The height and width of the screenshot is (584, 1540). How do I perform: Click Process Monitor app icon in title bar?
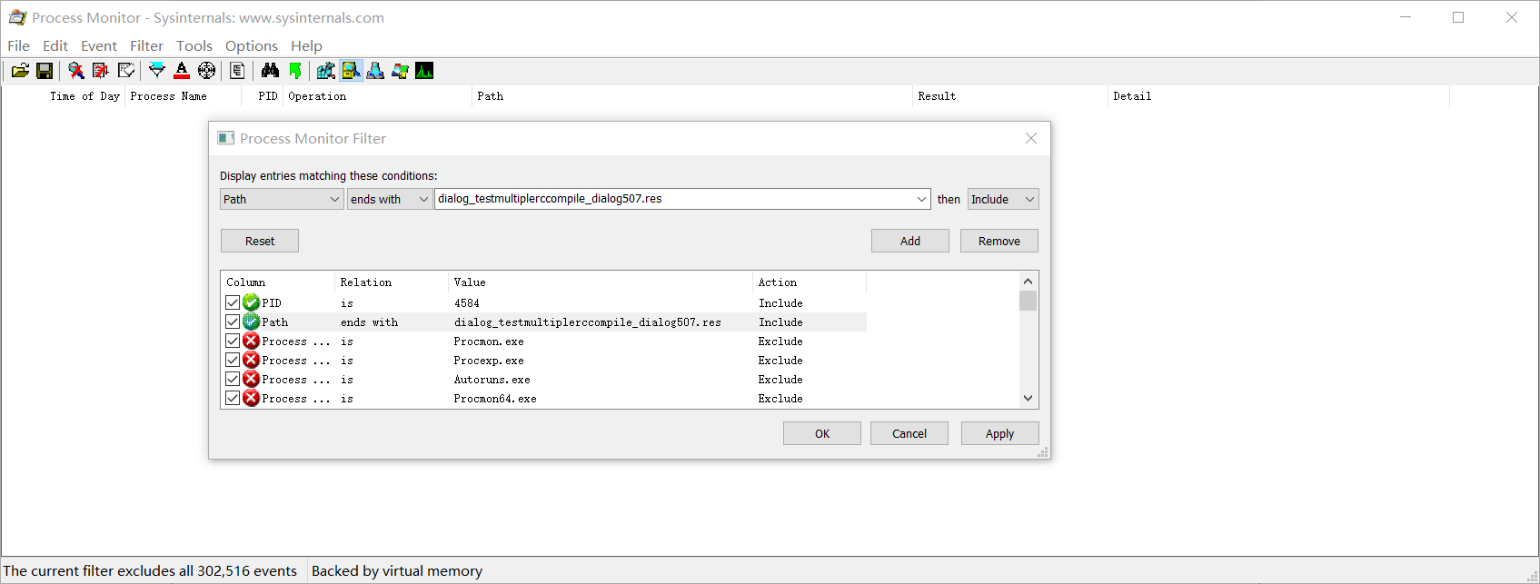17,17
